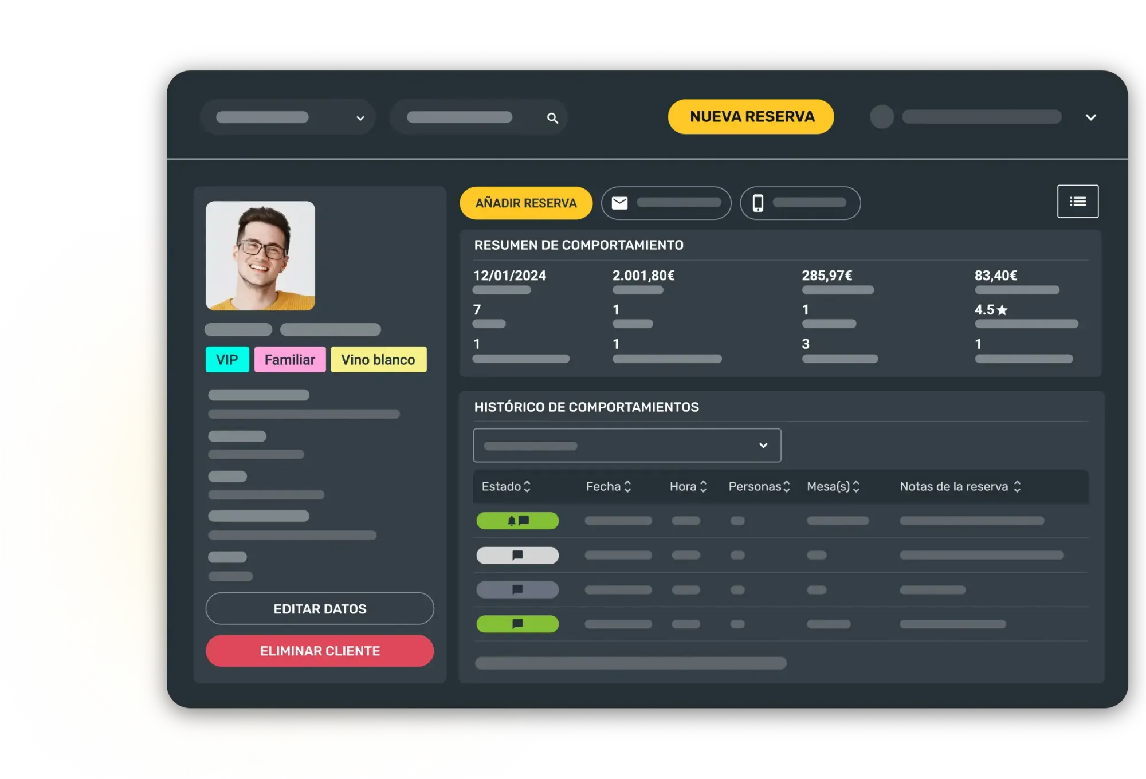Open the Histórico de comportamientos filter dropdown
Image resolution: width=1146 pixels, height=779 pixels.
pyautogui.click(x=627, y=445)
